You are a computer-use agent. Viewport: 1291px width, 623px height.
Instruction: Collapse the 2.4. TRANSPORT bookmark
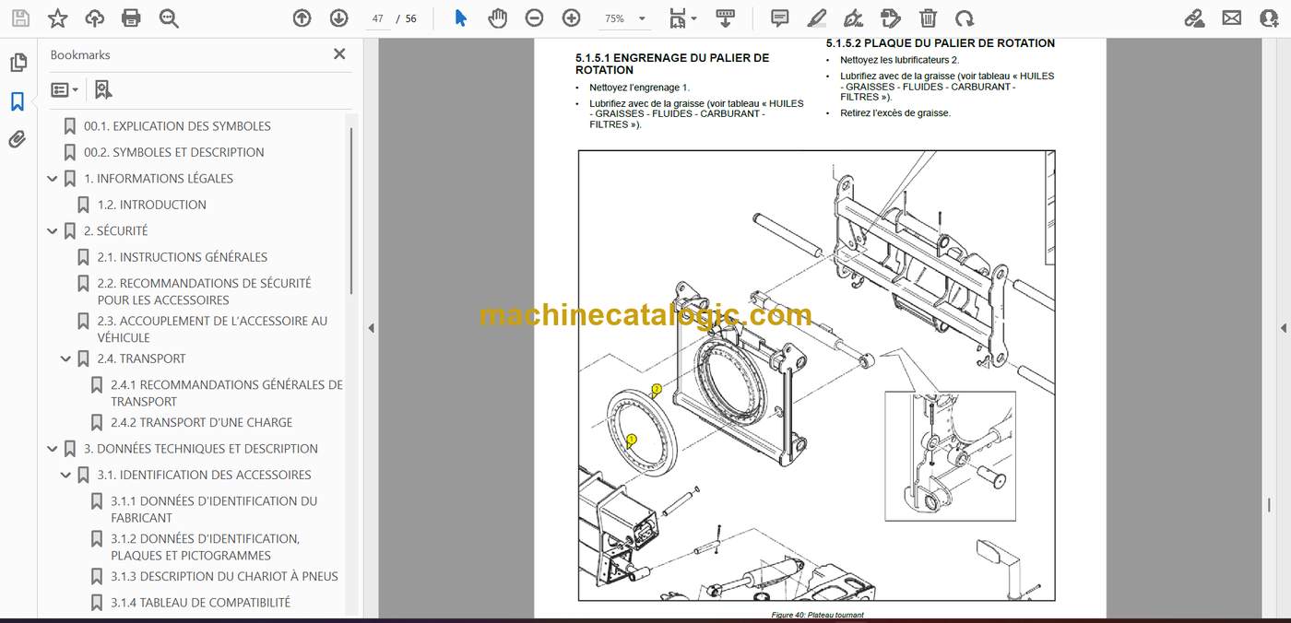(x=65, y=359)
